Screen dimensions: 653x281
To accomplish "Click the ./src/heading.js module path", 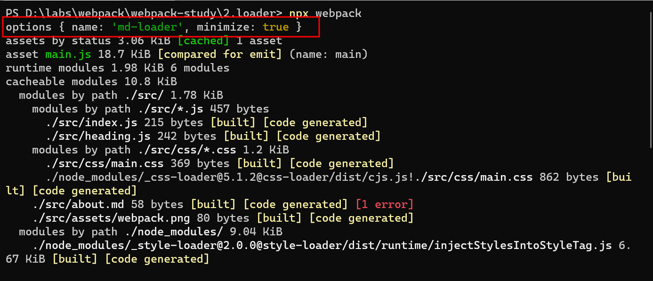I will click(x=98, y=136).
